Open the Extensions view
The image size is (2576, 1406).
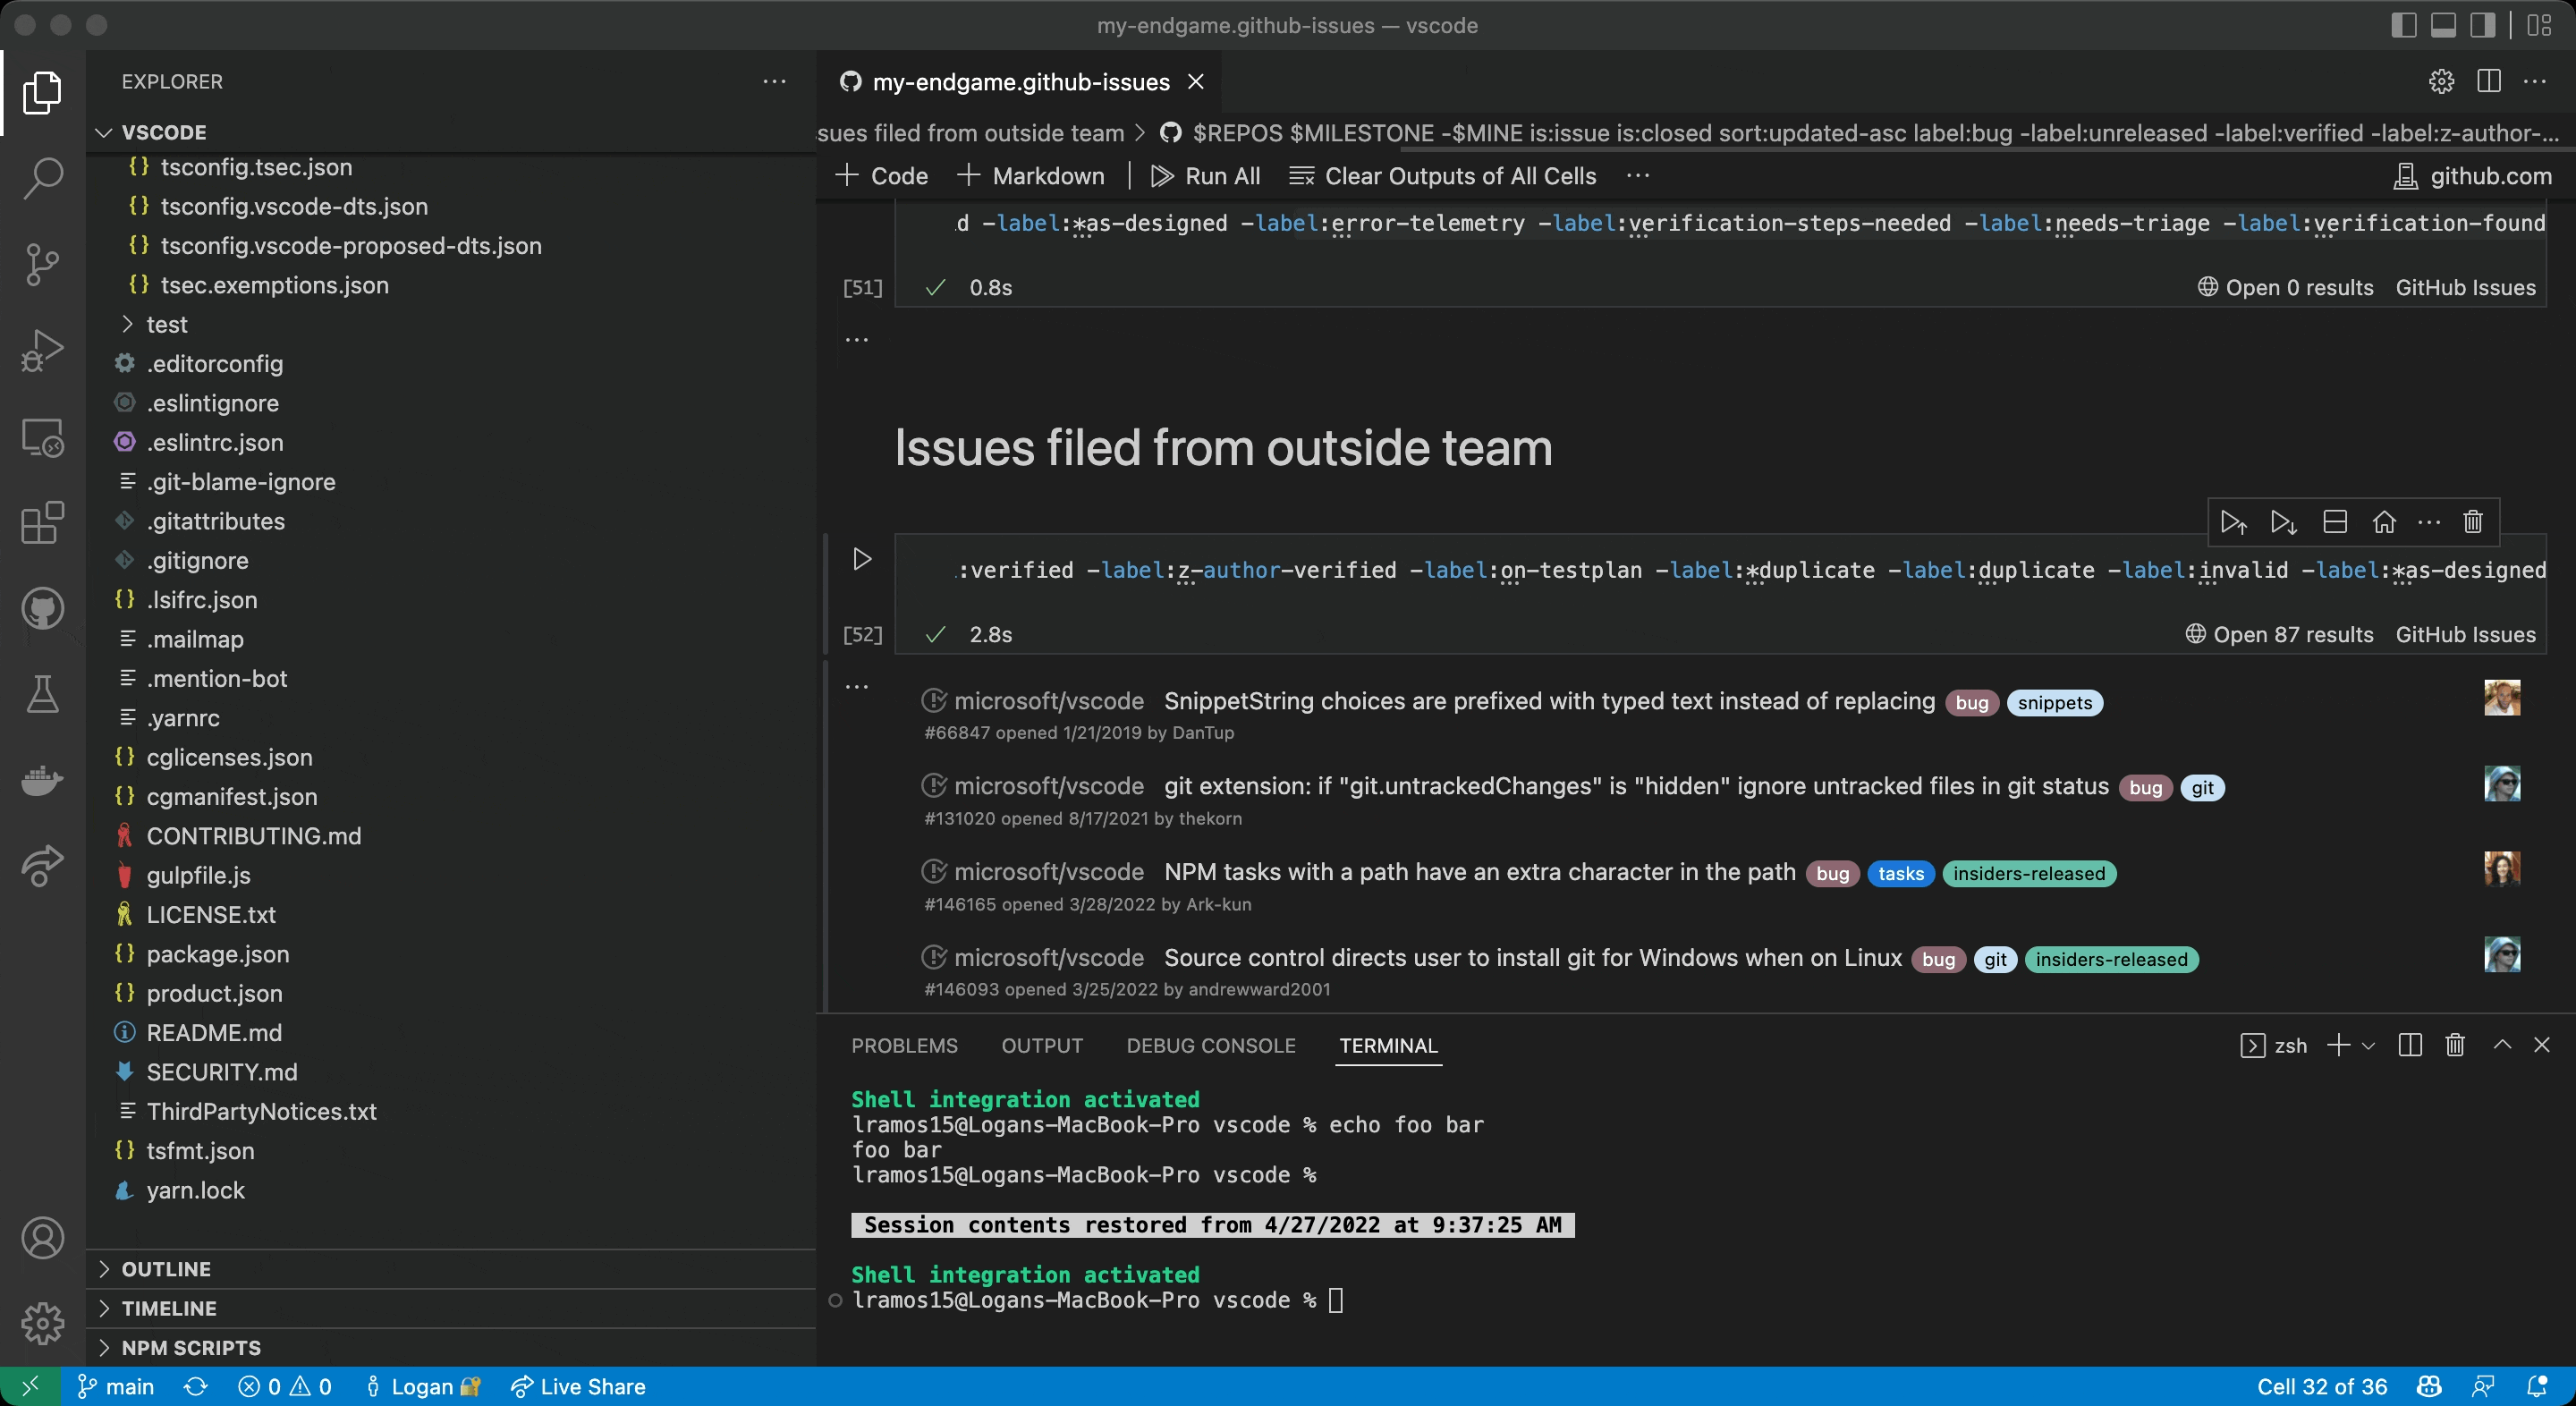click(x=42, y=522)
